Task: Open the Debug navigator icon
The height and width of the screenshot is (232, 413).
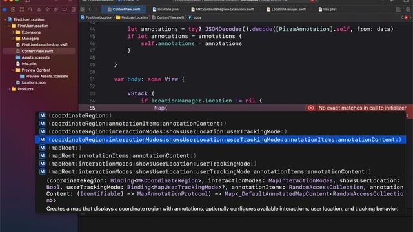Action: click(56, 10)
